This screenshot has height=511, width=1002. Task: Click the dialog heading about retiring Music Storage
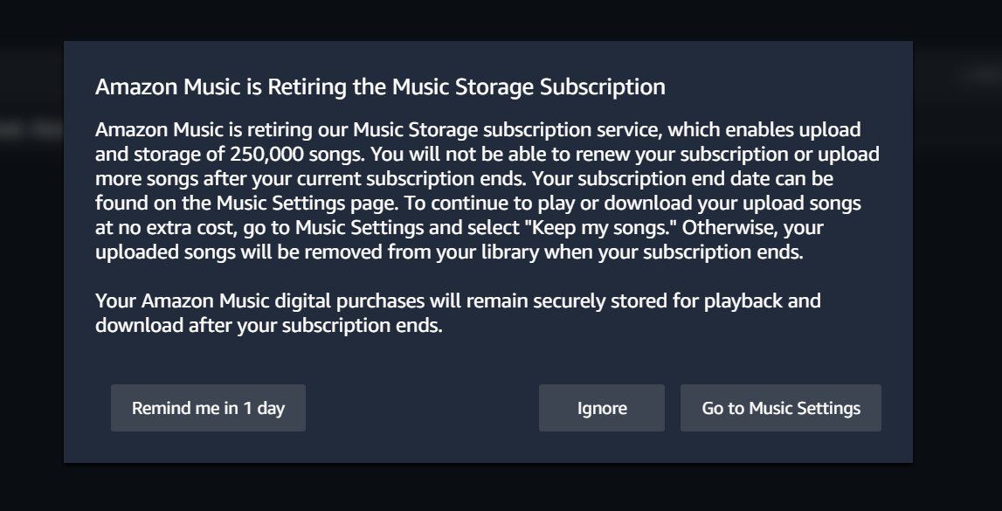(x=380, y=86)
